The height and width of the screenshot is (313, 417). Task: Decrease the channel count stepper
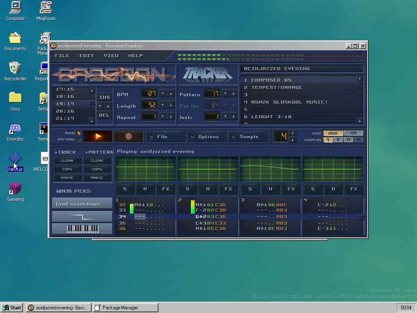[292, 140]
